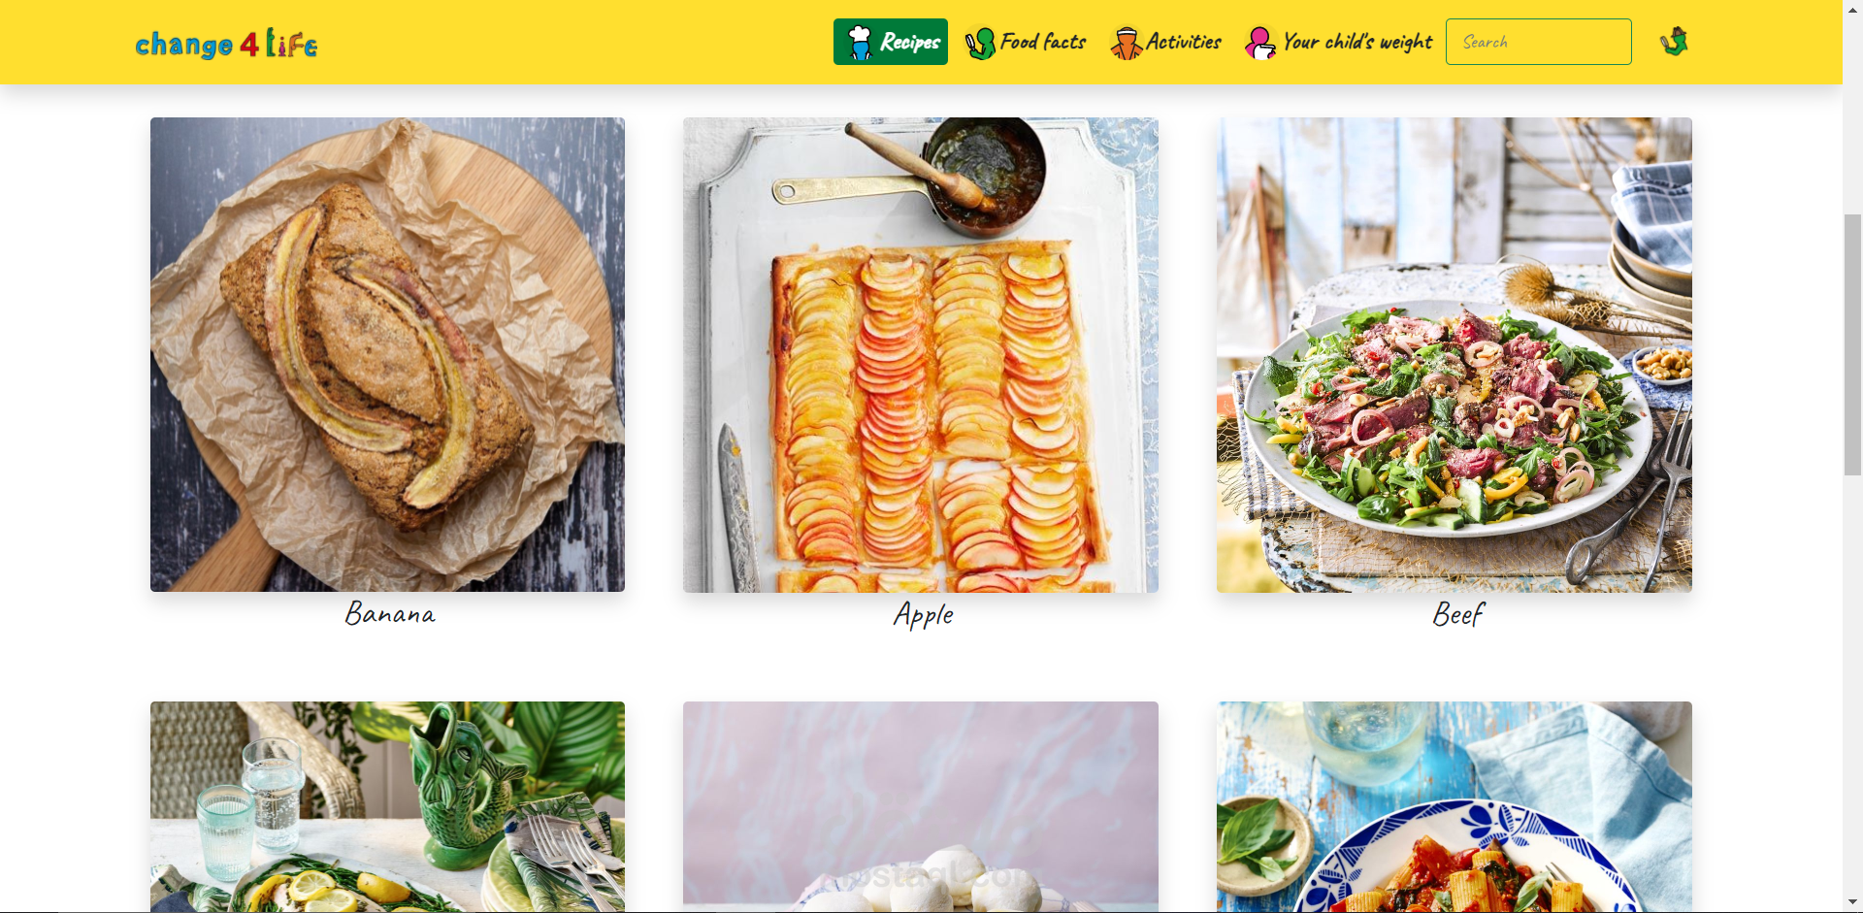This screenshot has height=913, width=1863.
Task: Open Your child's weight page
Action: pyautogui.click(x=1339, y=42)
